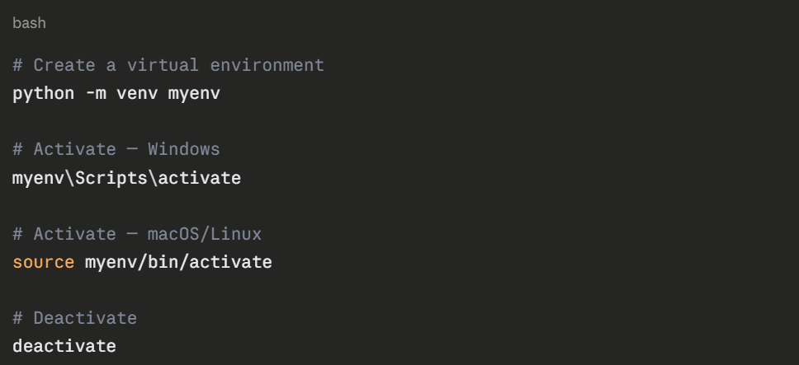Viewport: 799px width, 365px height.
Task: Click the orange "source" keyword
Action: coord(44,263)
